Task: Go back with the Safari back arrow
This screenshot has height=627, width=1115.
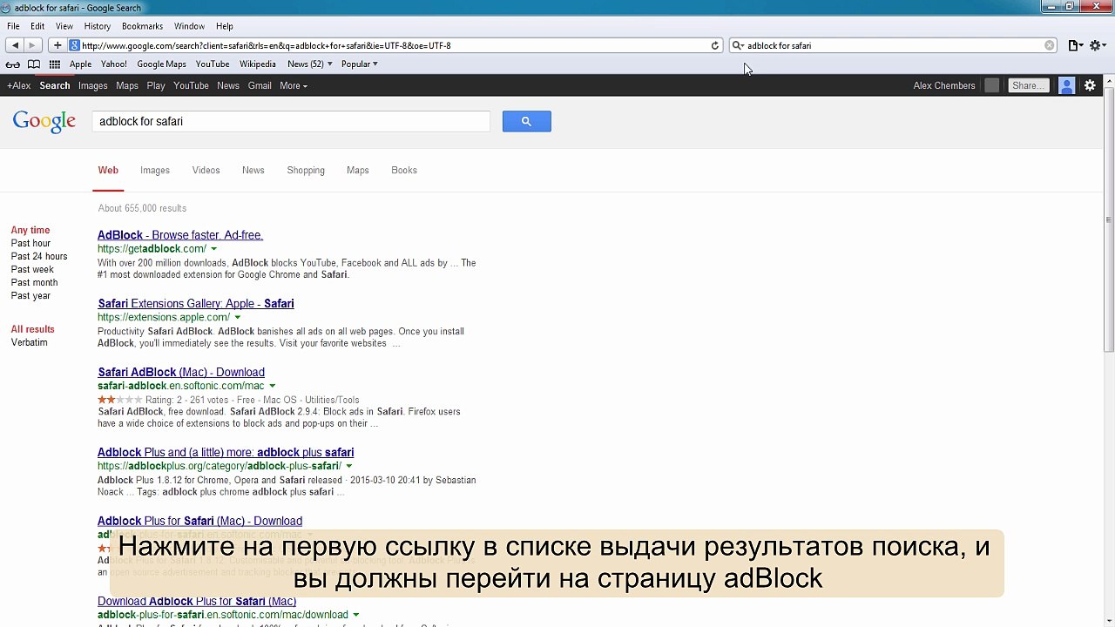Action: pos(15,45)
